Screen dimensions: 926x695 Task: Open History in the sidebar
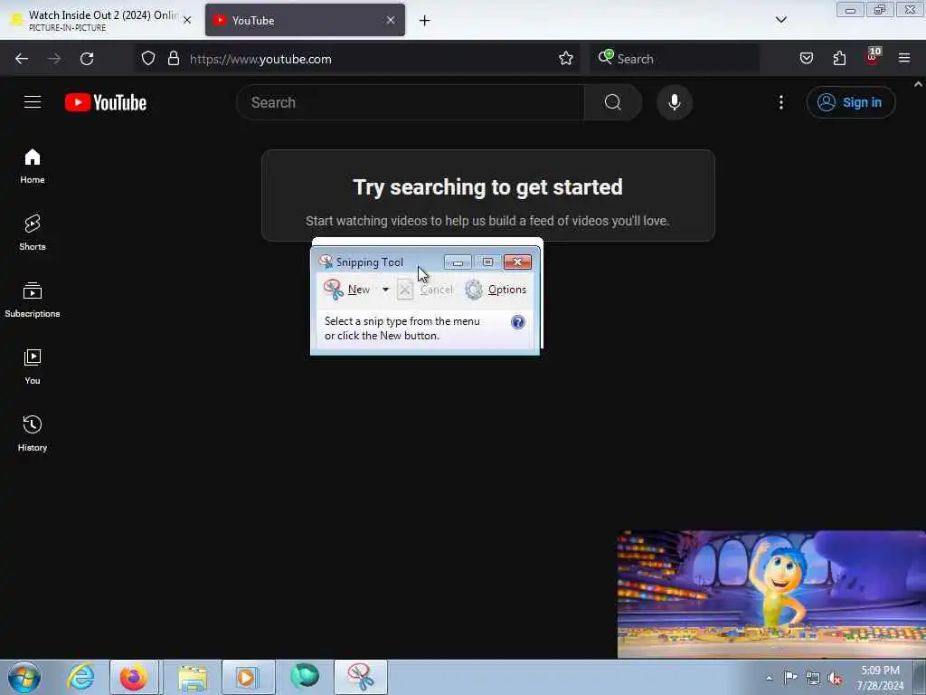(x=33, y=433)
